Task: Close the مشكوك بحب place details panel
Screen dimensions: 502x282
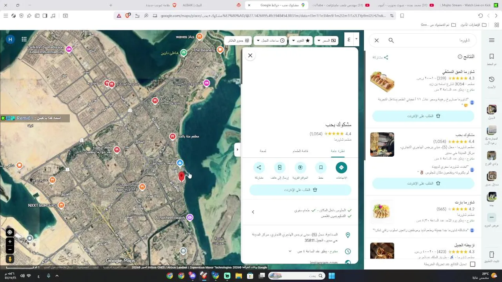Action: (250, 56)
